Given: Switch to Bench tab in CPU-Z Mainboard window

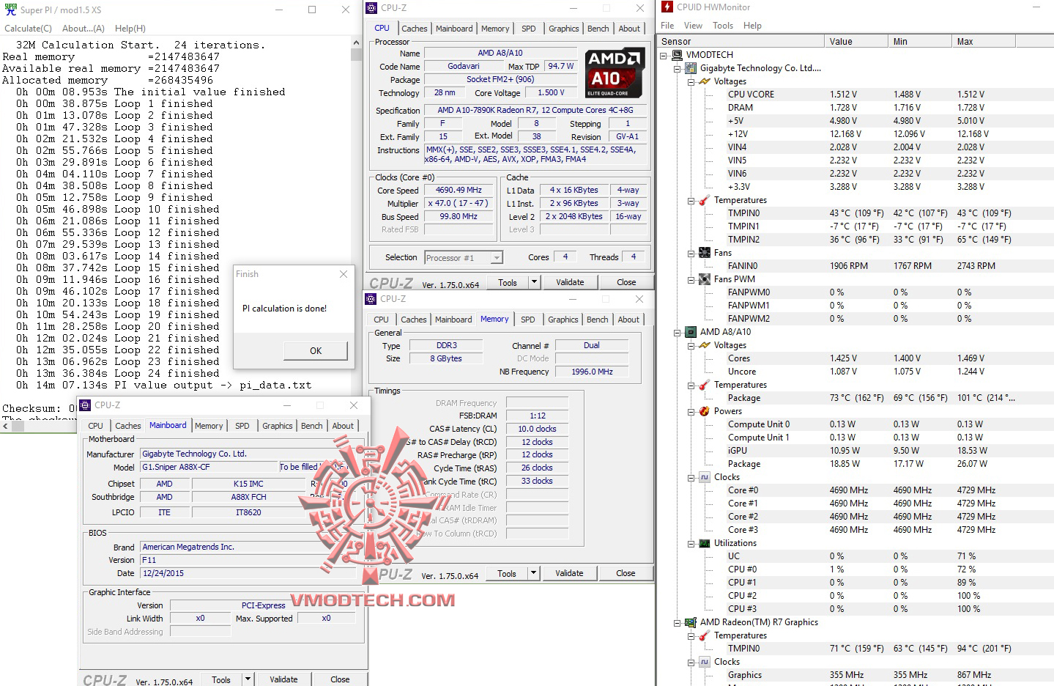Looking at the screenshot, I should pyautogui.click(x=312, y=426).
